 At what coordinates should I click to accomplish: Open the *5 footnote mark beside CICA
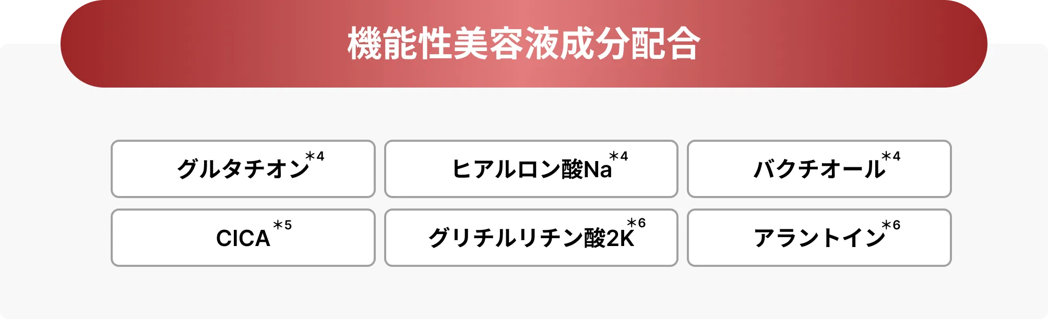(x=282, y=225)
